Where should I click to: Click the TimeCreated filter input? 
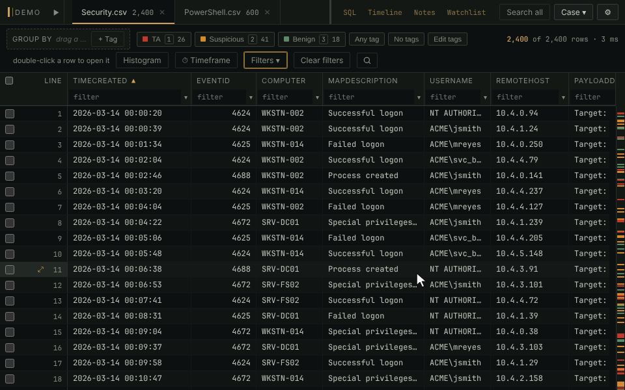(x=125, y=97)
